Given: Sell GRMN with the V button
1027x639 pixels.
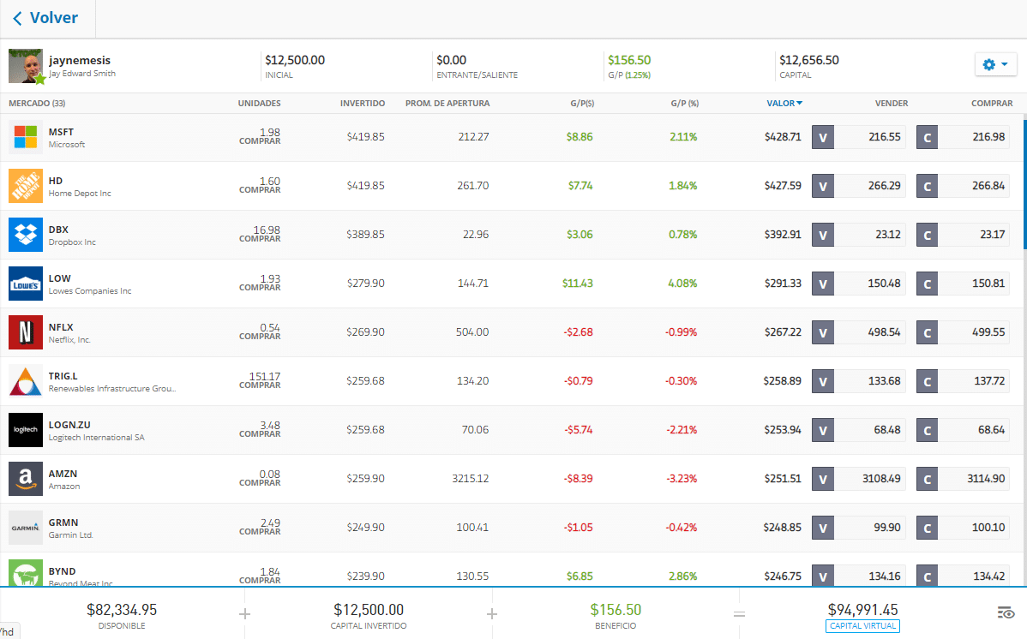Looking at the screenshot, I should (x=823, y=528).
